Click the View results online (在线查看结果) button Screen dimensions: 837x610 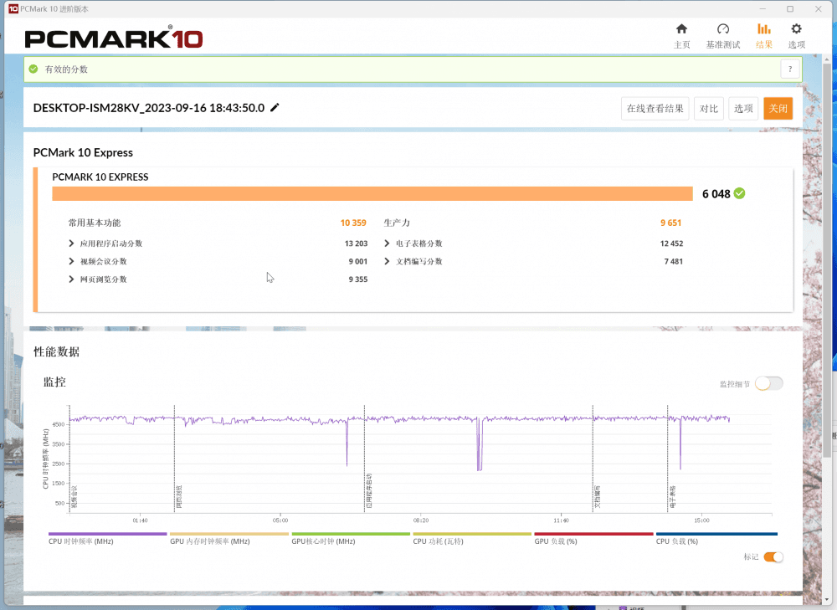coord(655,109)
